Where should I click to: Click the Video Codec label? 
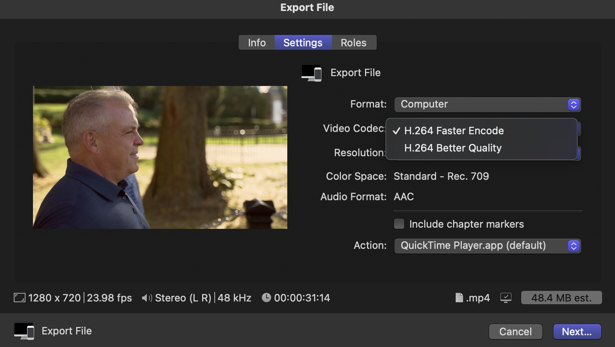(x=354, y=128)
